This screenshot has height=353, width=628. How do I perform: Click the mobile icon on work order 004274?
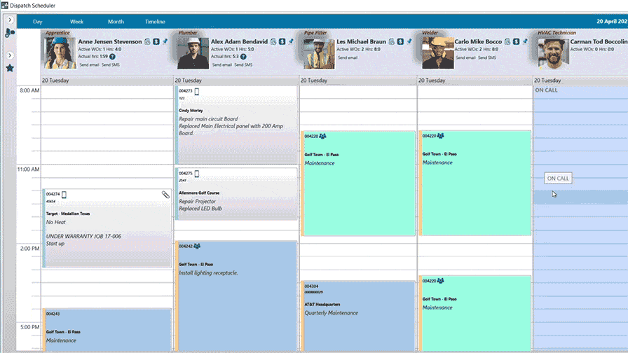tap(64, 195)
